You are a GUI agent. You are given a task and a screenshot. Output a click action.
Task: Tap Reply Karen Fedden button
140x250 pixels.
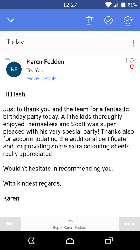point(70,224)
